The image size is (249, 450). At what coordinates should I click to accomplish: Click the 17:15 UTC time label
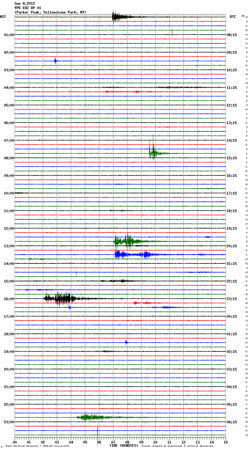(x=232, y=193)
